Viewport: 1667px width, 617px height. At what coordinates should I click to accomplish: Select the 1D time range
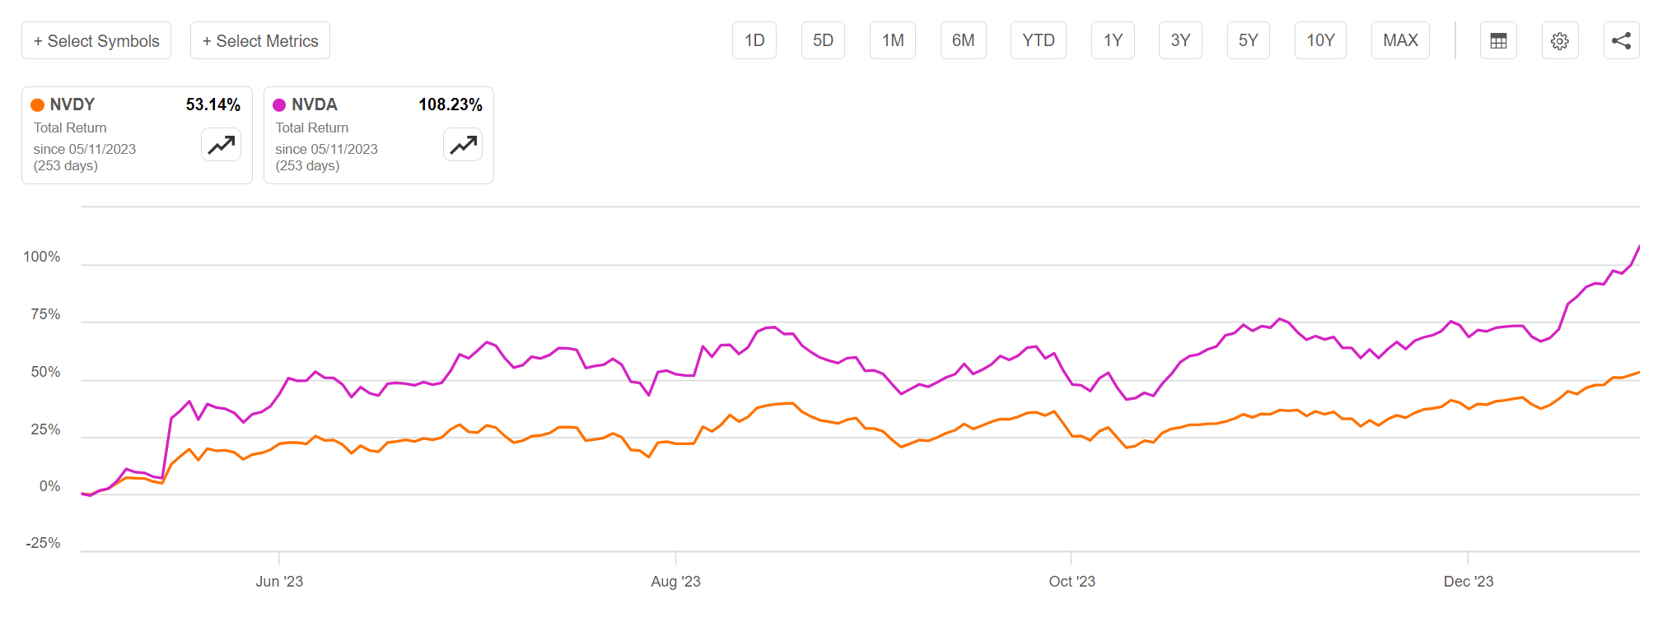(x=754, y=39)
